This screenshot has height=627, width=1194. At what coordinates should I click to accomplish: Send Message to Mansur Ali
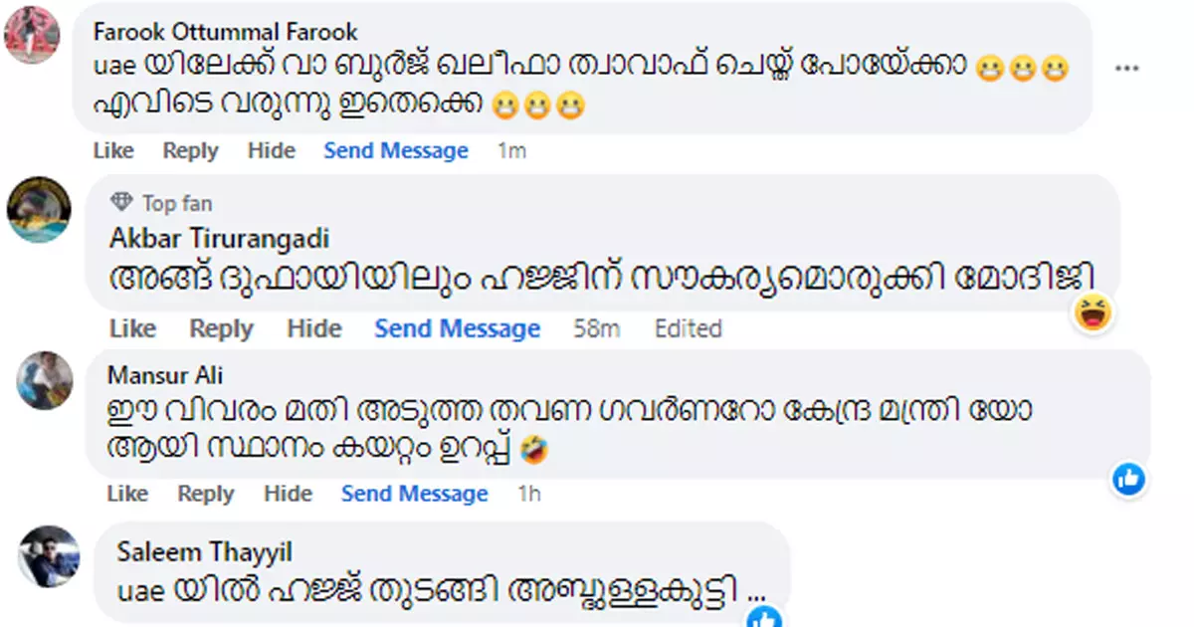(x=415, y=494)
